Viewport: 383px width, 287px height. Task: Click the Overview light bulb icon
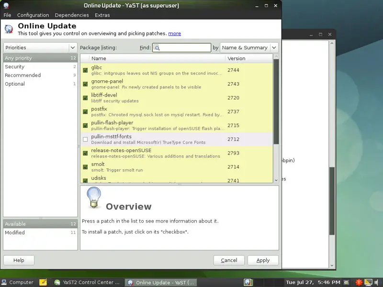tap(94, 197)
